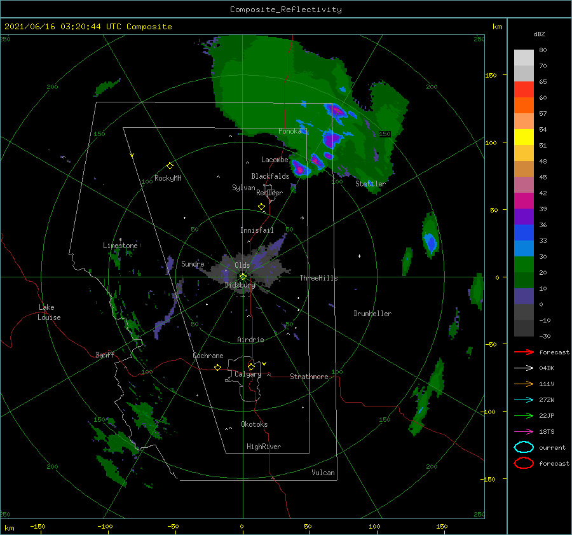Click the 80 dBZ light gray swatch
This screenshot has width=572, height=535.
(x=524, y=57)
